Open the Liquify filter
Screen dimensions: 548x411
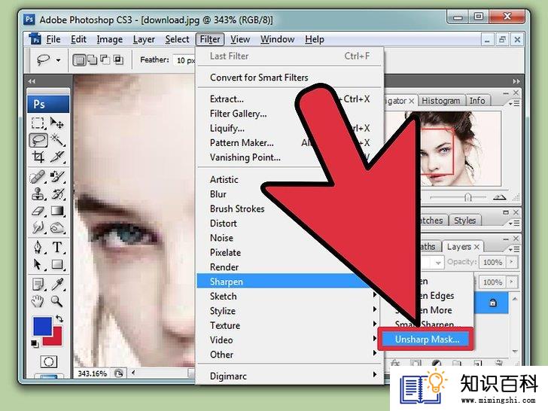pos(227,128)
